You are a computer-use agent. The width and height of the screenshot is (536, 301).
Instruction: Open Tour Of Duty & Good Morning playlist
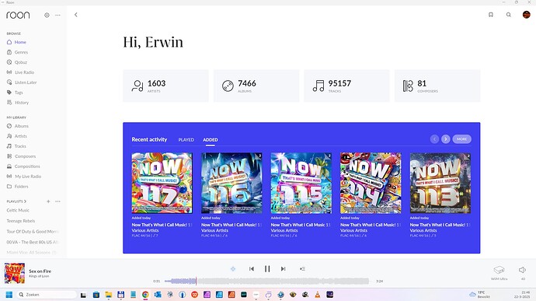[33, 232]
